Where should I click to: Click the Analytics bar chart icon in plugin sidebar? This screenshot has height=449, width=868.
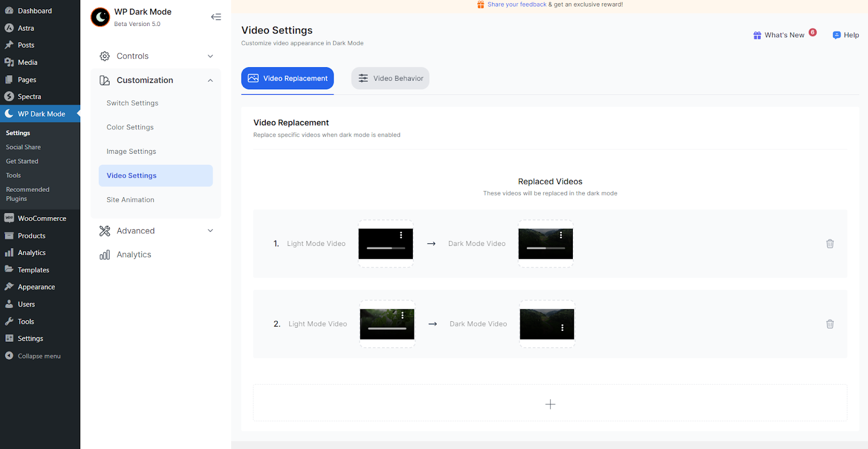click(x=105, y=255)
